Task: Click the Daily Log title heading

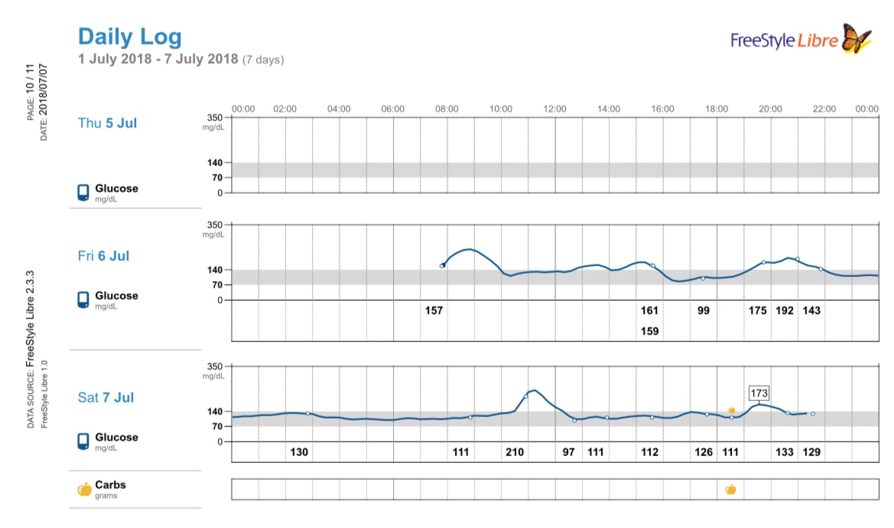Action: point(130,36)
